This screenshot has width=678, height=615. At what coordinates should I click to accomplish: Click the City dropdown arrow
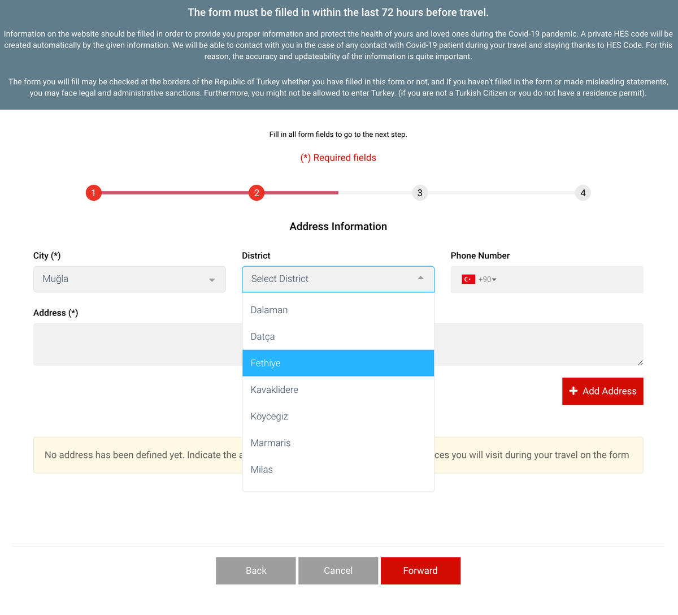tap(212, 280)
